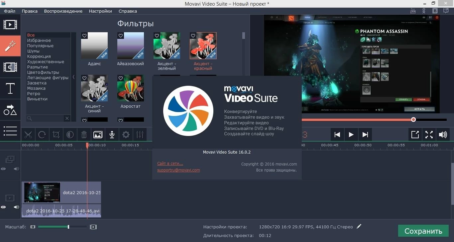
Task: Select the Аэростат filter thumbnail
Action: point(131,88)
